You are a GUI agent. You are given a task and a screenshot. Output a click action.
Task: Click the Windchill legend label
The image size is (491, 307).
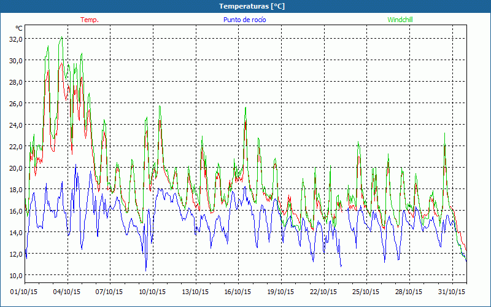(400, 20)
